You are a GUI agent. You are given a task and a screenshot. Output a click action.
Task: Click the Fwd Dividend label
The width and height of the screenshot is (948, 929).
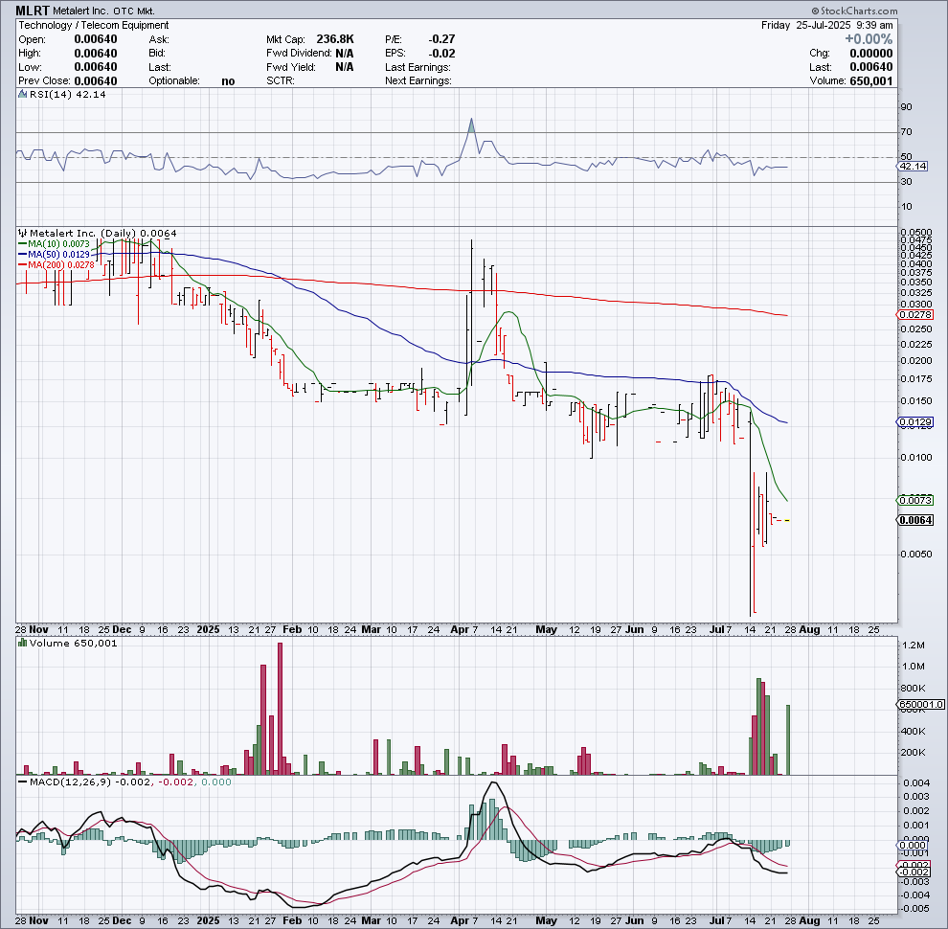click(x=300, y=54)
